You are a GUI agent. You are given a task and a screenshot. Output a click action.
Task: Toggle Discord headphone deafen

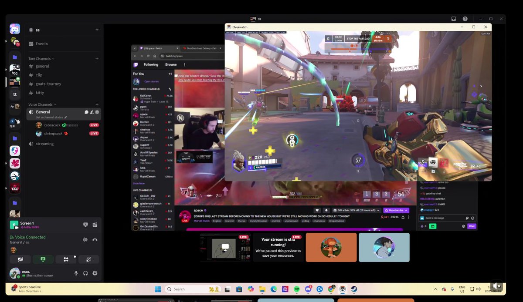click(x=85, y=273)
